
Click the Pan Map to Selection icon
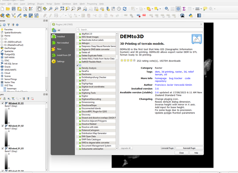45,9
